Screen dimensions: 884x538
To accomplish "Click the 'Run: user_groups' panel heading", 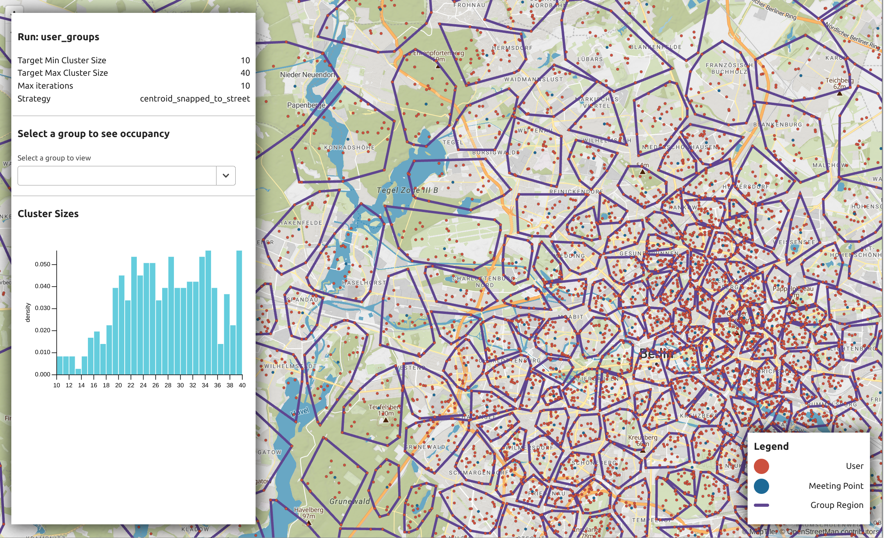I will tap(59, 37).
